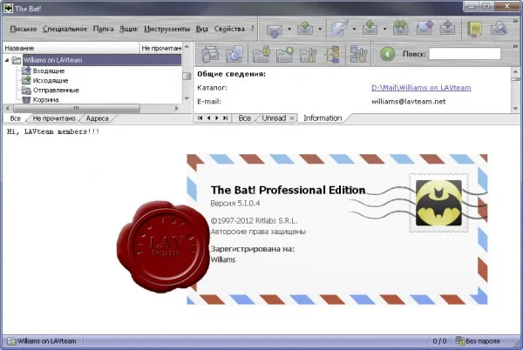Select Williams on LAVteam account row
Screen dimensions: 523x350
[x=102, y=60]
